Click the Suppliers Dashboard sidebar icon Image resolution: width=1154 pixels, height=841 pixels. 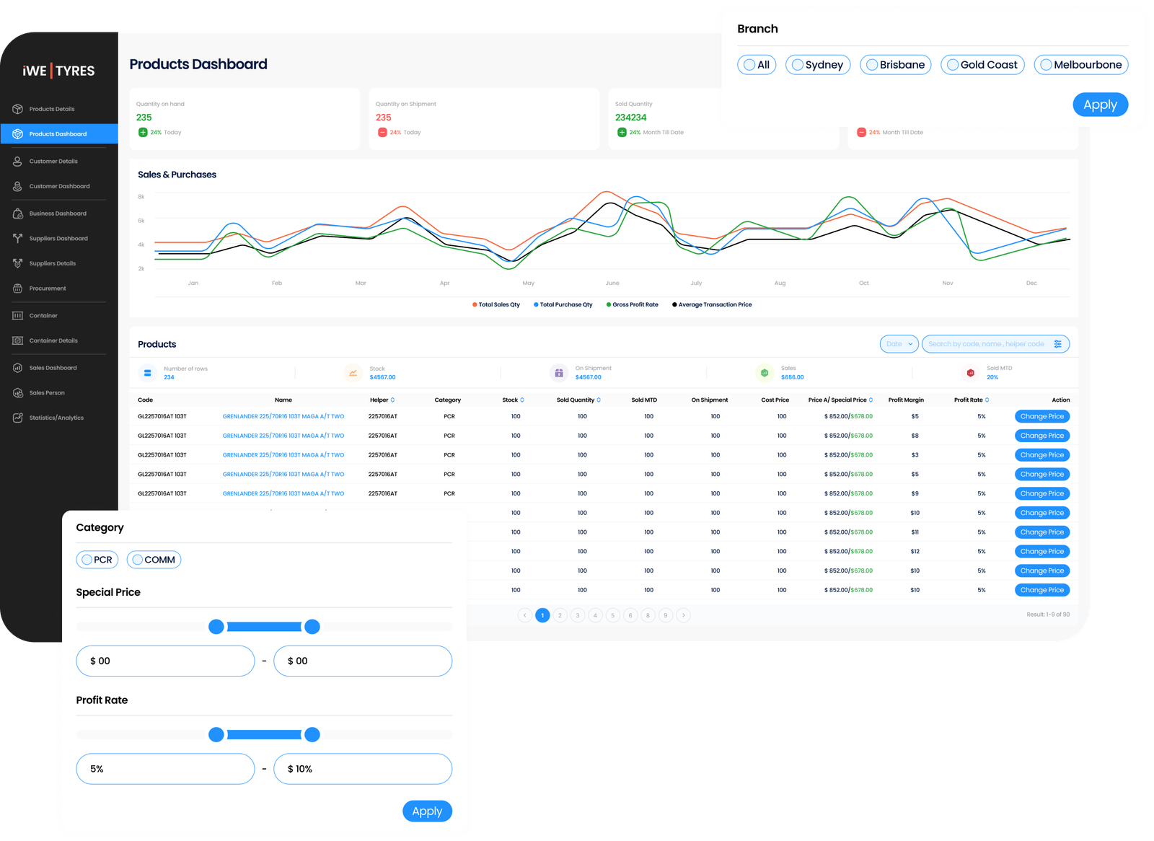(x=18, y=239)
